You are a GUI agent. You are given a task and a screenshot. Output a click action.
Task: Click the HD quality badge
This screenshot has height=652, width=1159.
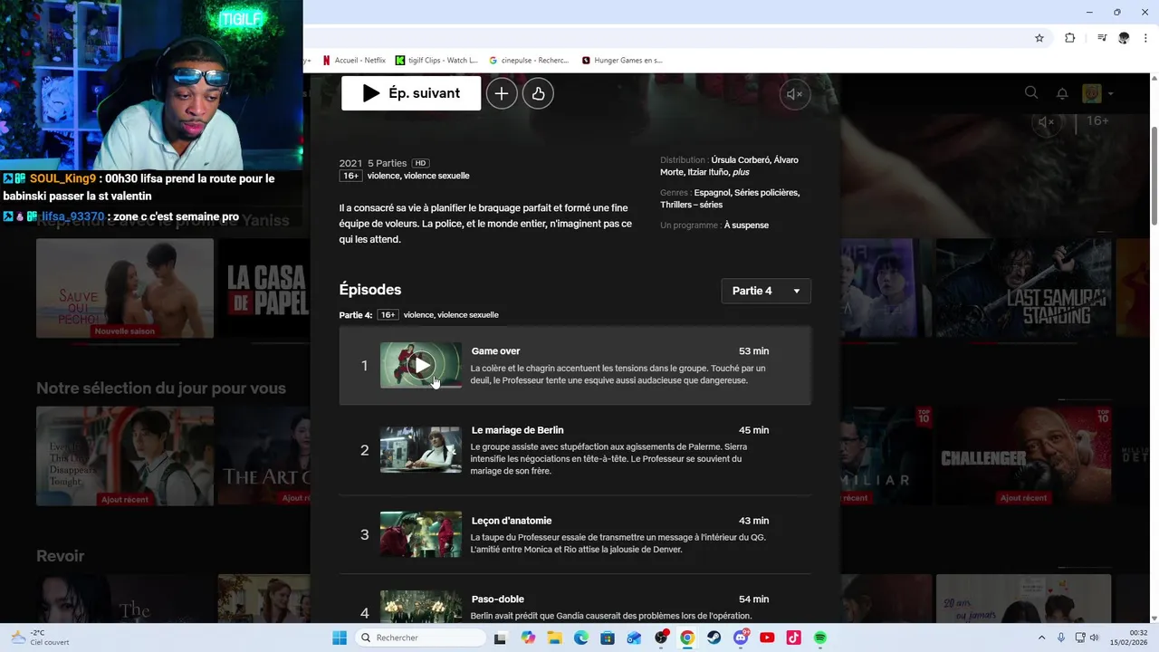(x=420, y=163)
